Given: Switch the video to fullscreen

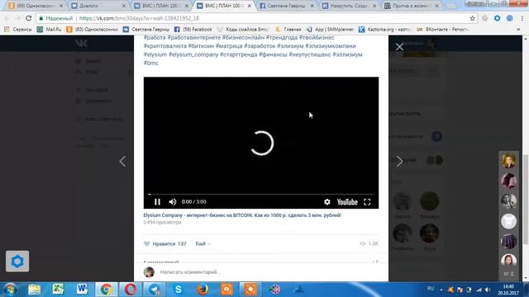Looking at the screenshot, I should point(367,201).
